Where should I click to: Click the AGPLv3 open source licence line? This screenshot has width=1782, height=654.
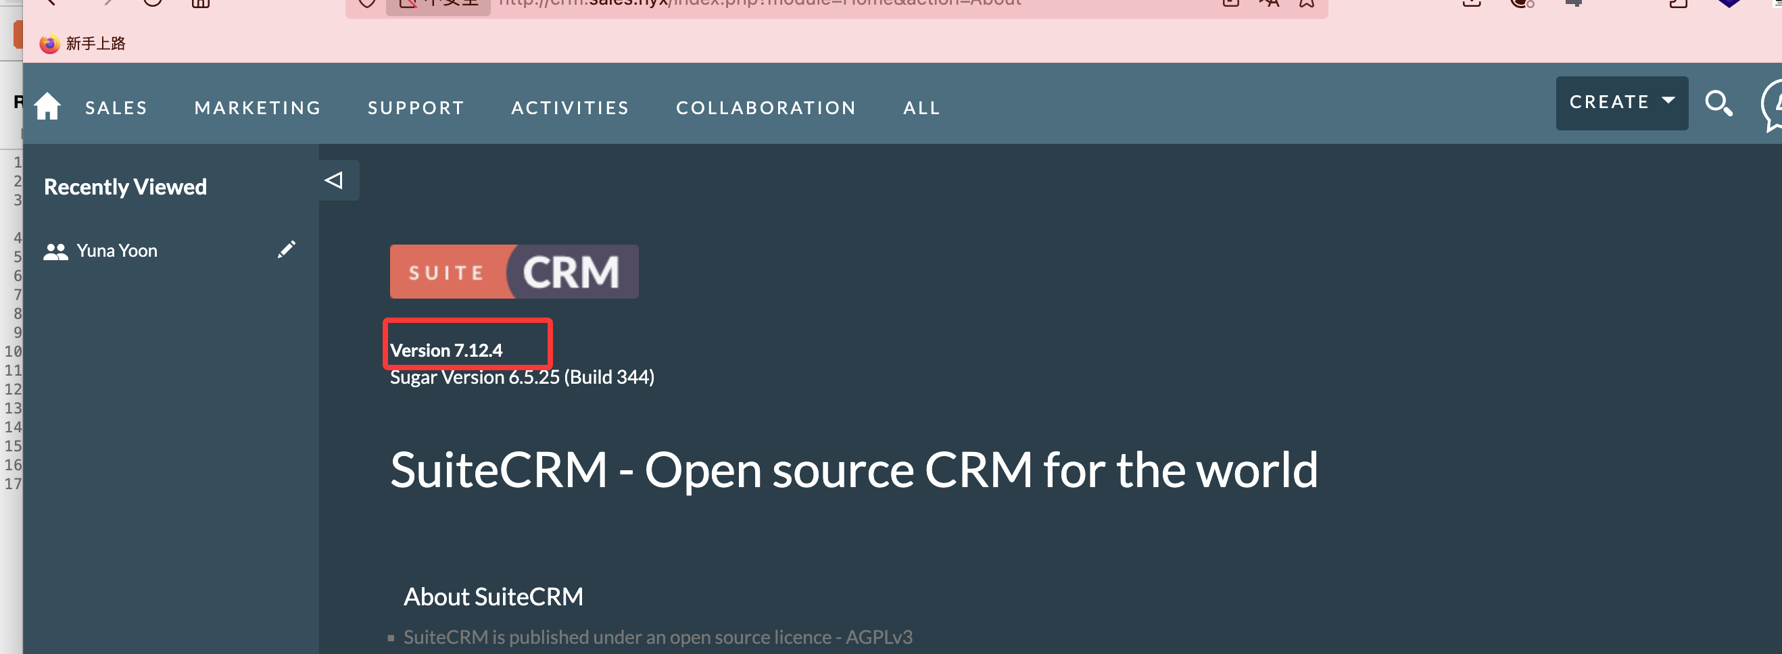(658, 636)
